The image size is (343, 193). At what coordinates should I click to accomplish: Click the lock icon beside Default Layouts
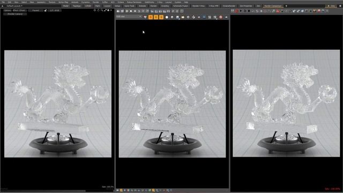point(2,6)
